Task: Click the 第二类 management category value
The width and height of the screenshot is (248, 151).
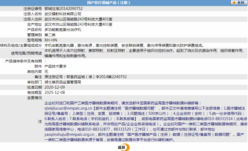Action: pos(50,35)
